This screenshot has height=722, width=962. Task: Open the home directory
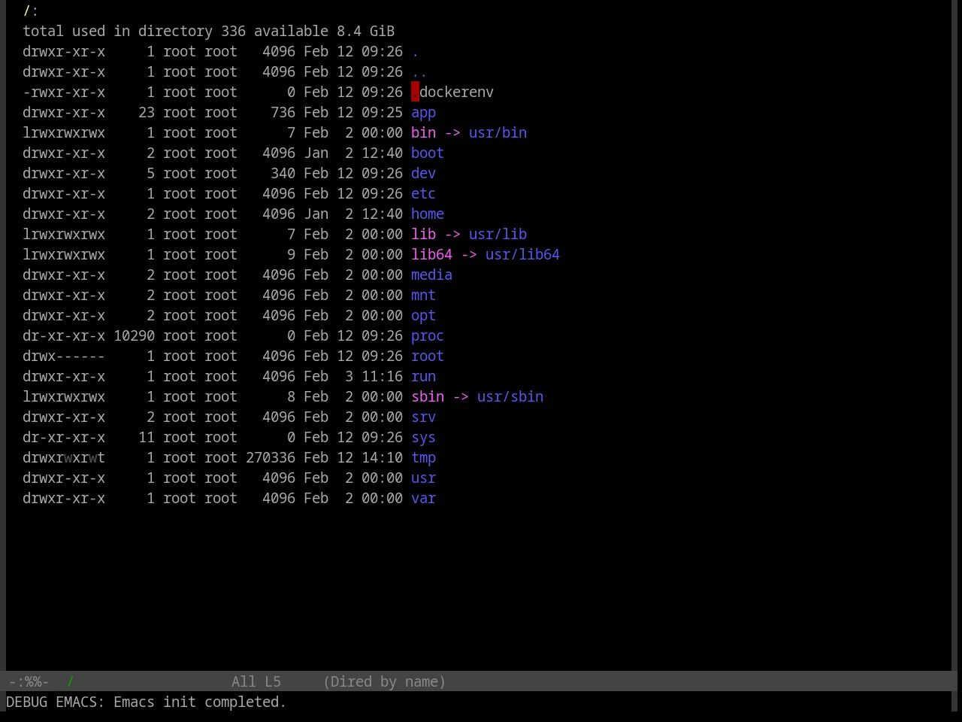pyautogui.click(x=428, y=214)
